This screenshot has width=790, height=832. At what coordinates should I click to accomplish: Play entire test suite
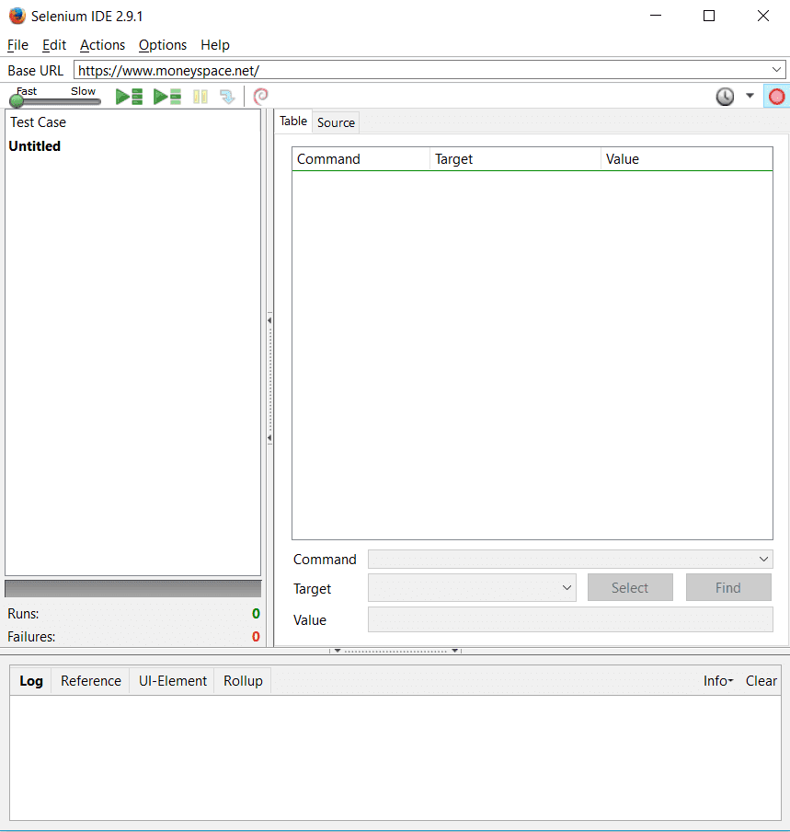coord(129,97)
